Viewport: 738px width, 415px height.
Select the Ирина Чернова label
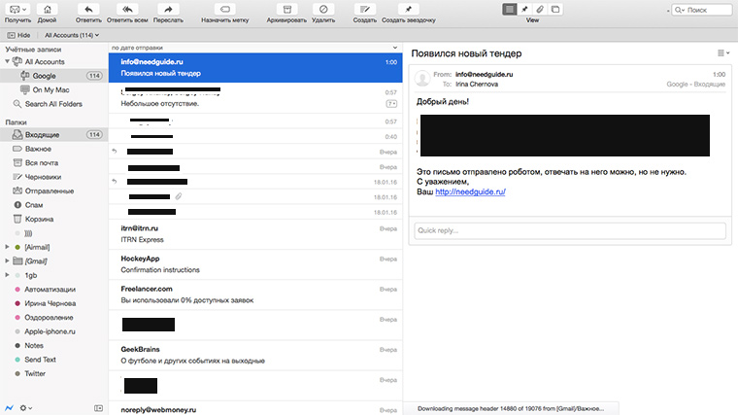[x=53, y=303]
